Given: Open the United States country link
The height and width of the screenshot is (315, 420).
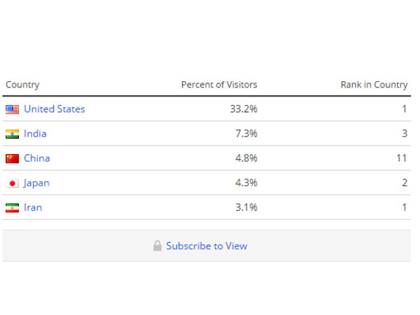Looking at the screenshot, I should click(55, 109).
